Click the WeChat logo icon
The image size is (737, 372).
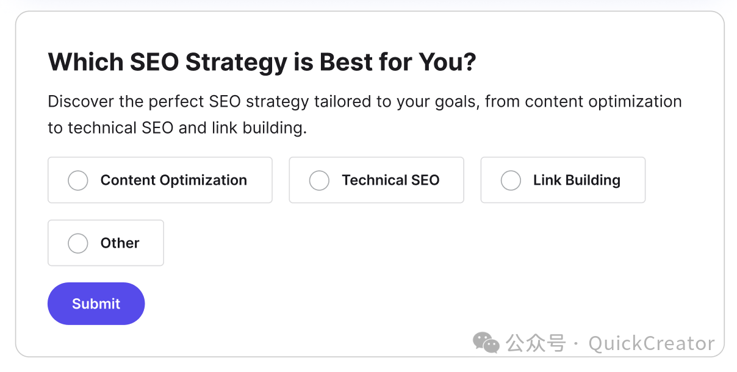pyautogui.click(x=487, y=343)
